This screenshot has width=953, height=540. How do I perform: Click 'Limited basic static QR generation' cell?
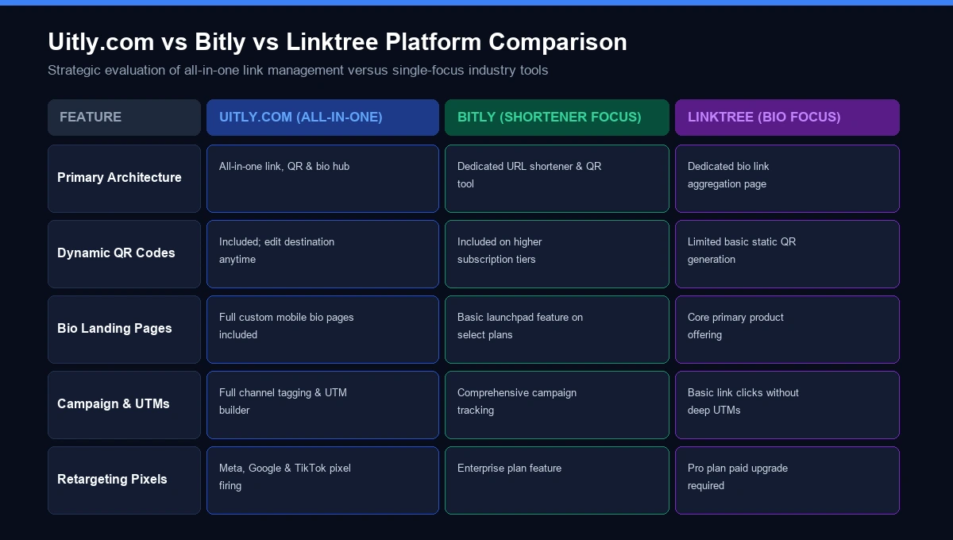point(787,254)
